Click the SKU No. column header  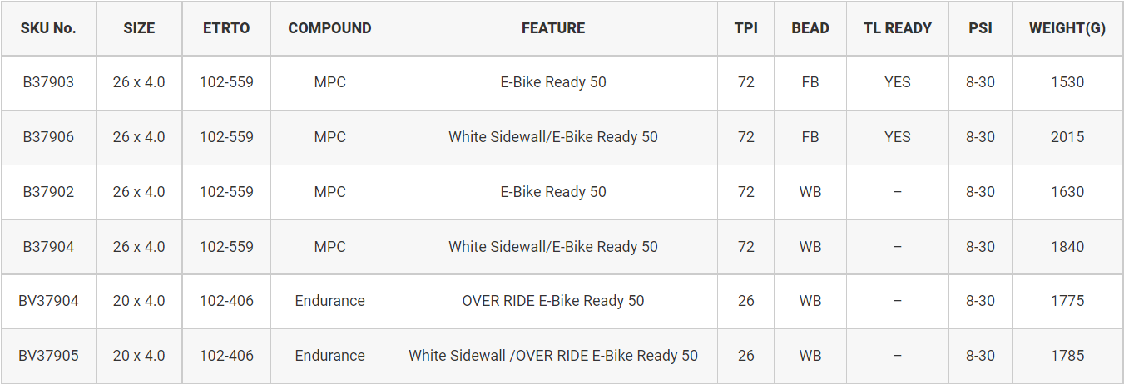(x=48, y=28)
